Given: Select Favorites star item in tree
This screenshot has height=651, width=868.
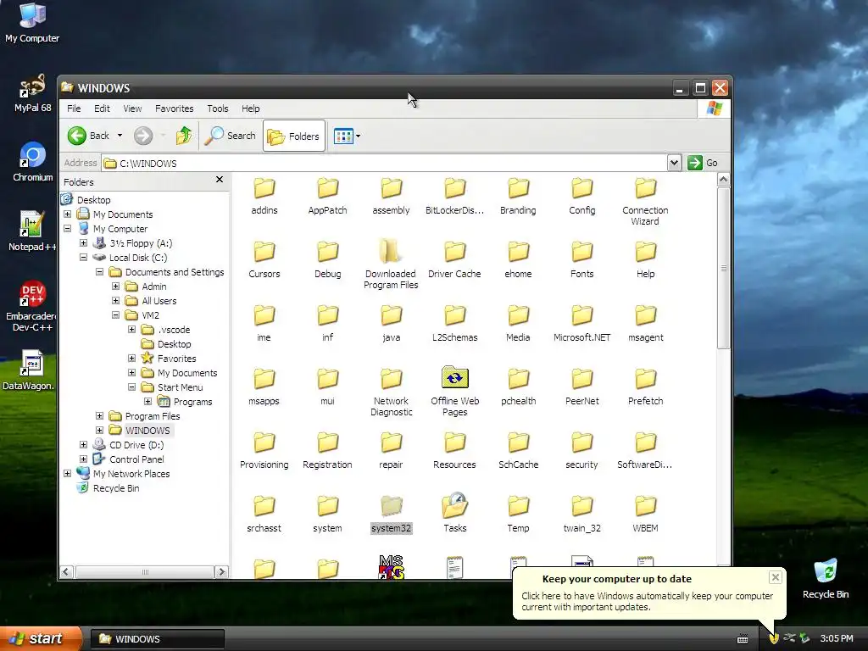Looking at the screenshot, I should point(176,359).
